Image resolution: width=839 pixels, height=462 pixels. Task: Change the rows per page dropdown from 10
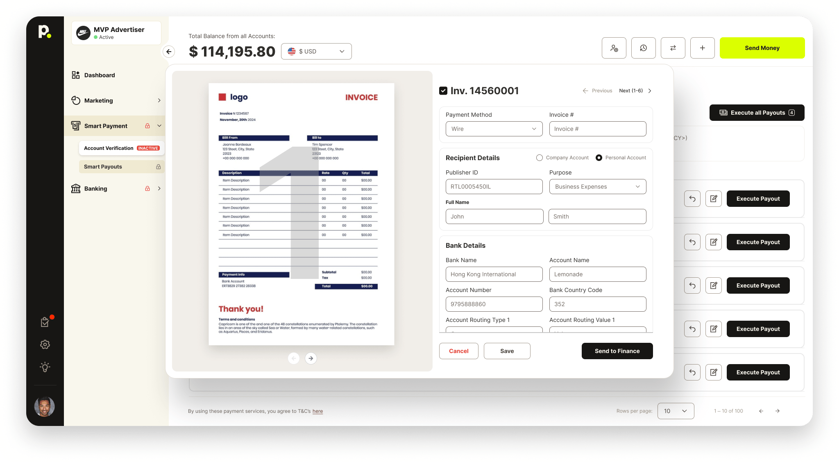point(676,411)
